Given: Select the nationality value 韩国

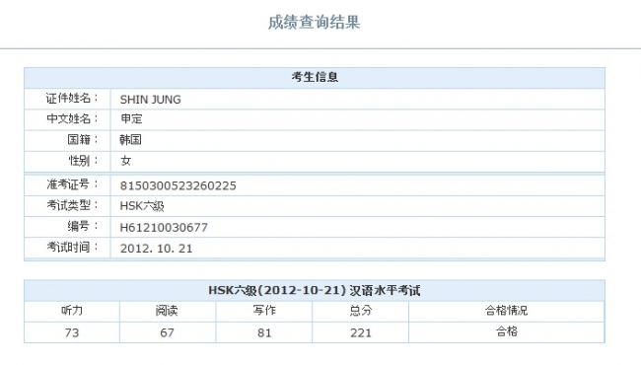Looking at the screenshot, I should (130, 140).
